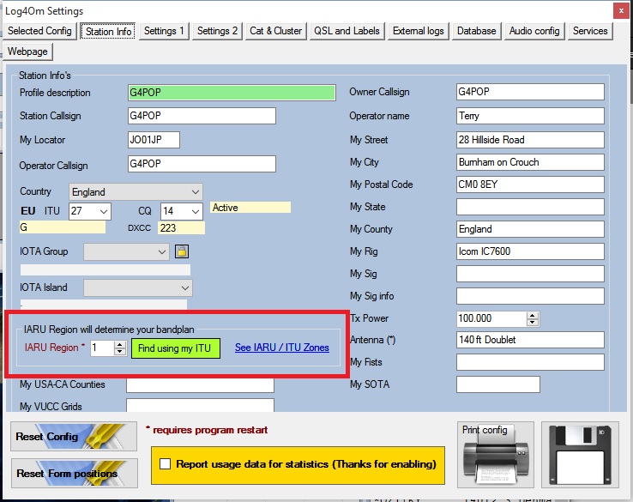Switch to Cat & Cluster tab
Image resolution: width=633 pixels, height=502 pixels.
pyautogui.click(x=275, y=31)
